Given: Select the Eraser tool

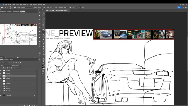Looking at the screenshot, I should coord(43,40).
